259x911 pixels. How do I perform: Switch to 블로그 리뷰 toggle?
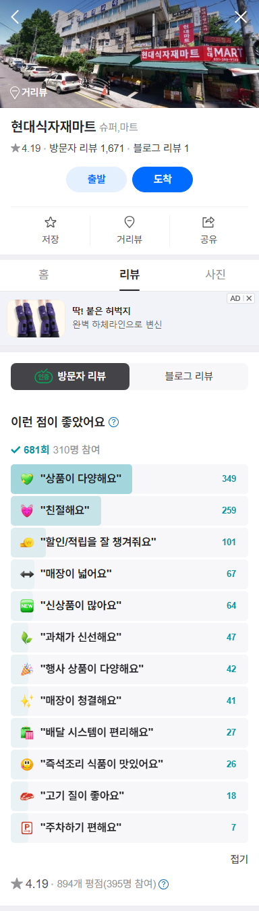[x=189, y=377]
